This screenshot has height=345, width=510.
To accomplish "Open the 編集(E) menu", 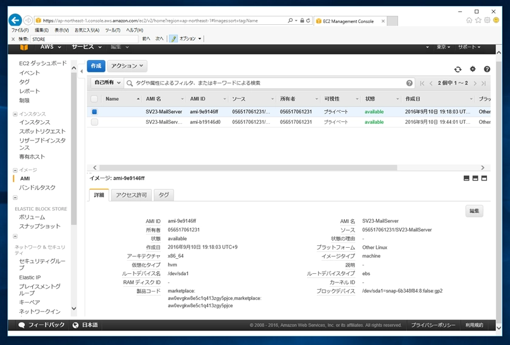I will 42,30.
